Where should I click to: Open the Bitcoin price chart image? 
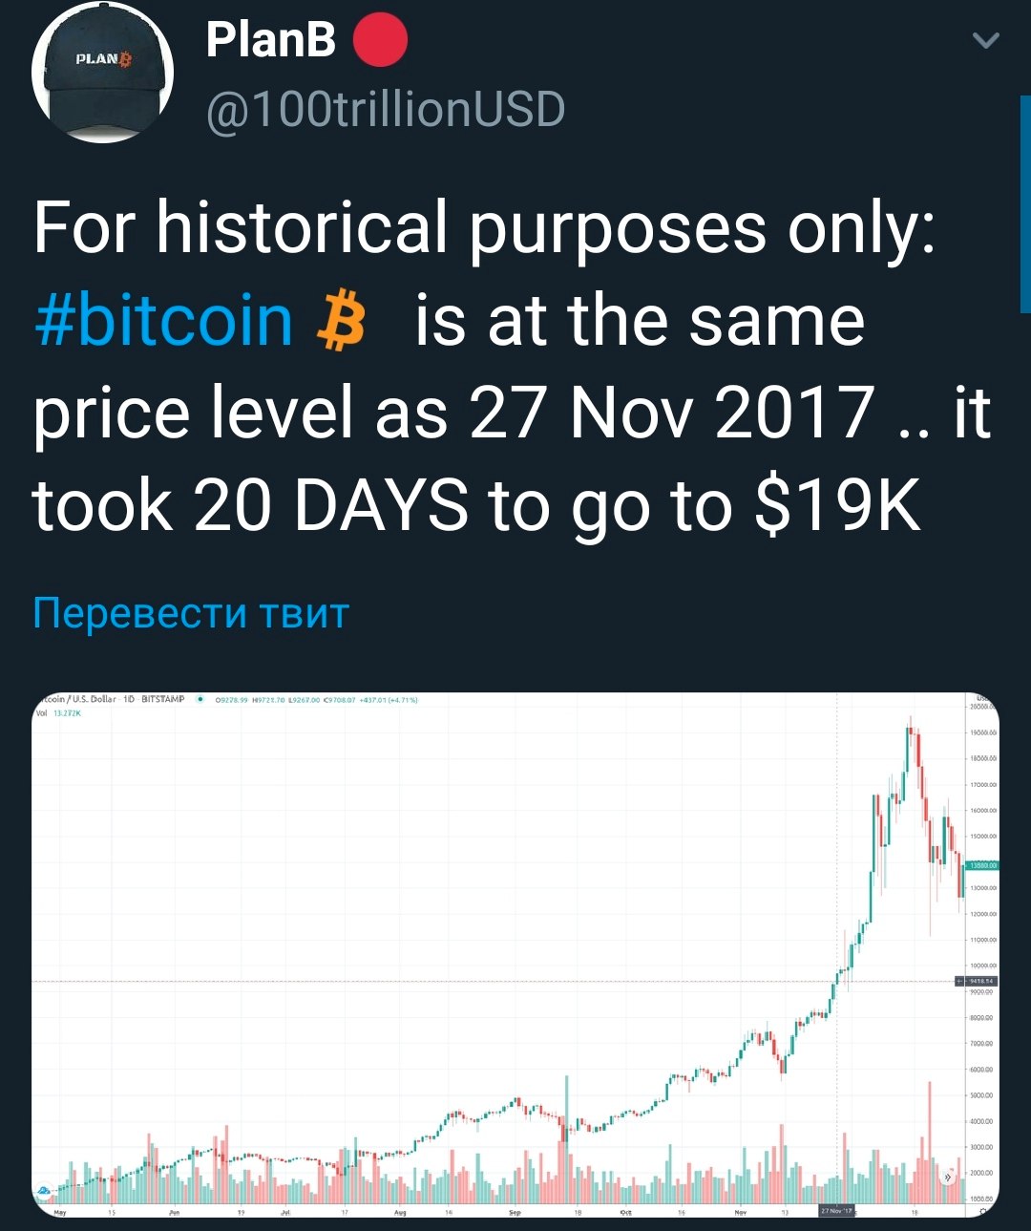[x=515, y=955]
